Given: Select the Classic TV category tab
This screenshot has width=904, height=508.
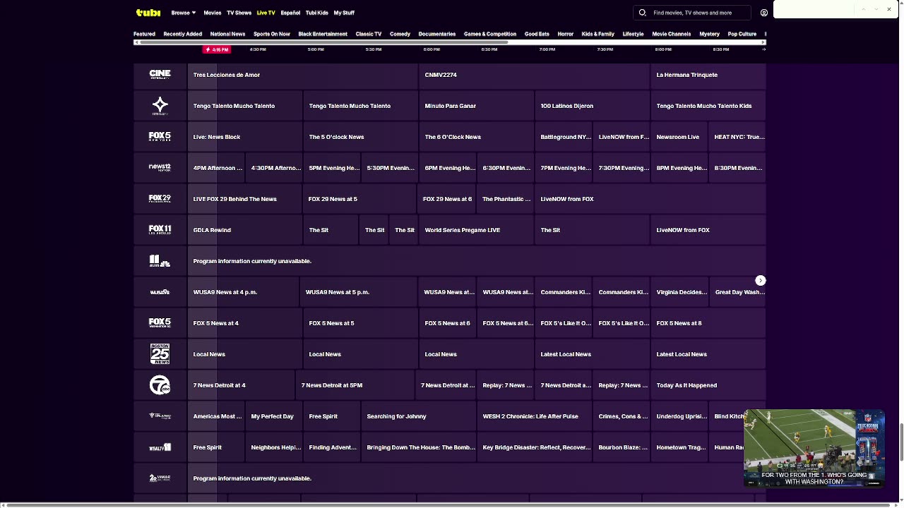Looking at the screenshot, I should click(x=368, y=34).
